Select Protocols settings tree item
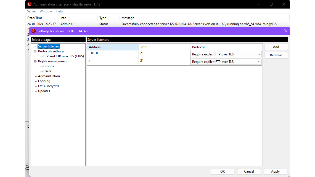315x177 pixels. (51, 51)
